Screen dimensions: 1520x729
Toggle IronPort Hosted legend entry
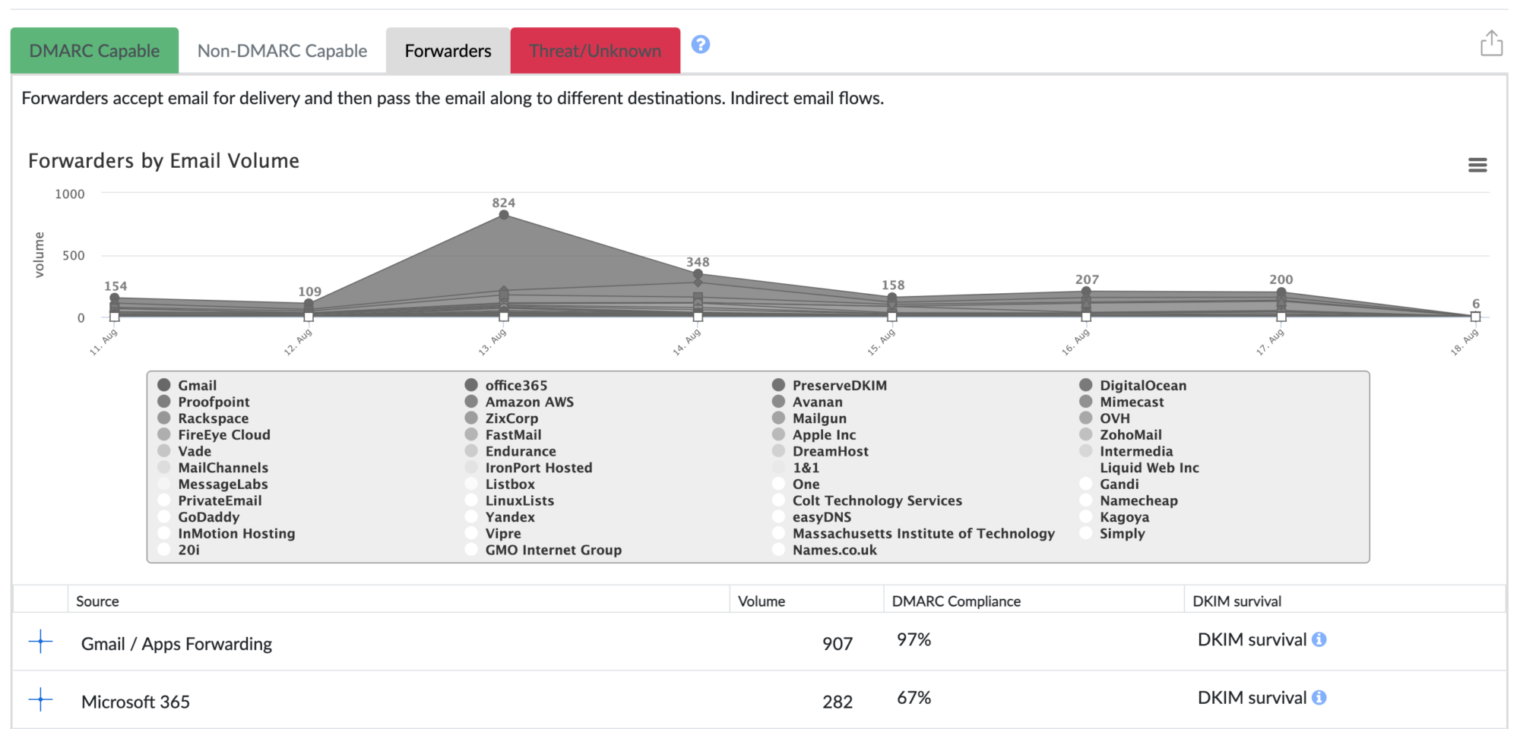(528, 468)
